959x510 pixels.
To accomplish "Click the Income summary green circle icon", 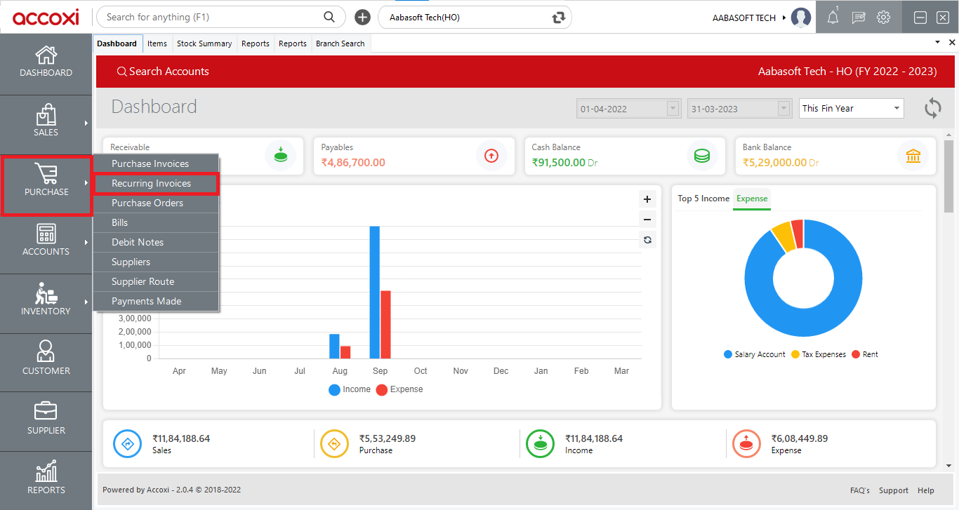I will click(x=541, y=444).
